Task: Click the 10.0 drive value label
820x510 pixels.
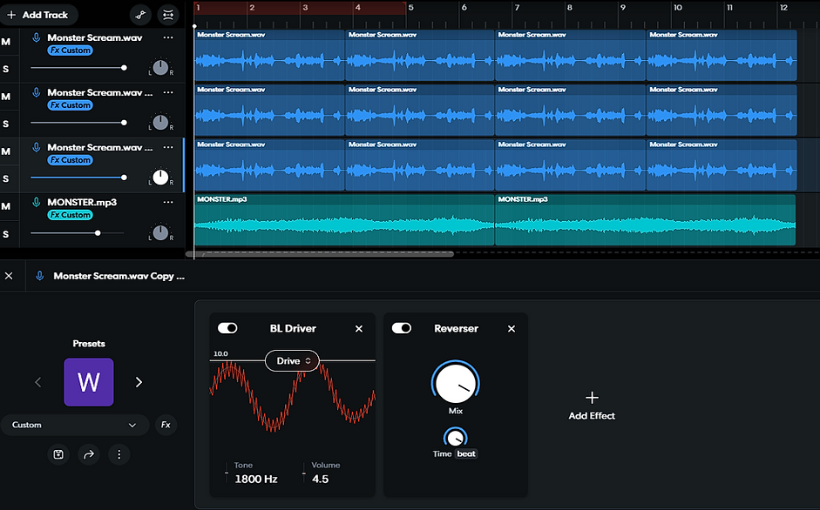Action: click(220, 353)
